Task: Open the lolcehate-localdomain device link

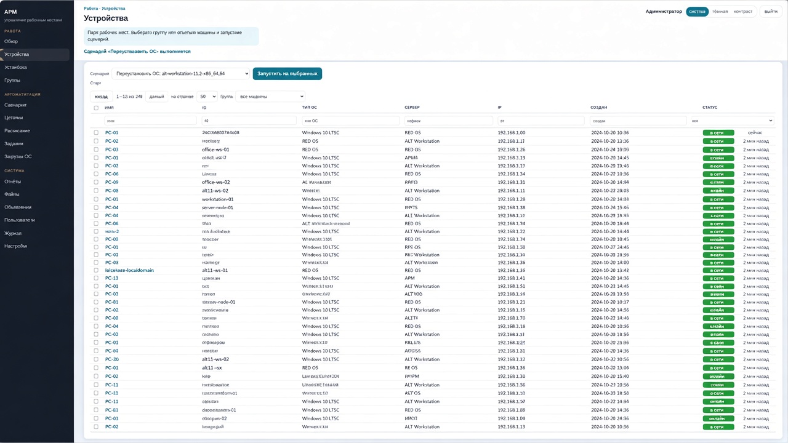Action: click(x=129, y=270)
